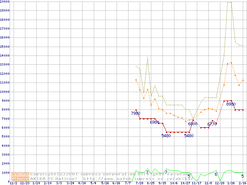Image resolution: width=247 pixels, height=185 pixels.
Task: Click the 12/2 date on x-axis
Action: point(13,183)
